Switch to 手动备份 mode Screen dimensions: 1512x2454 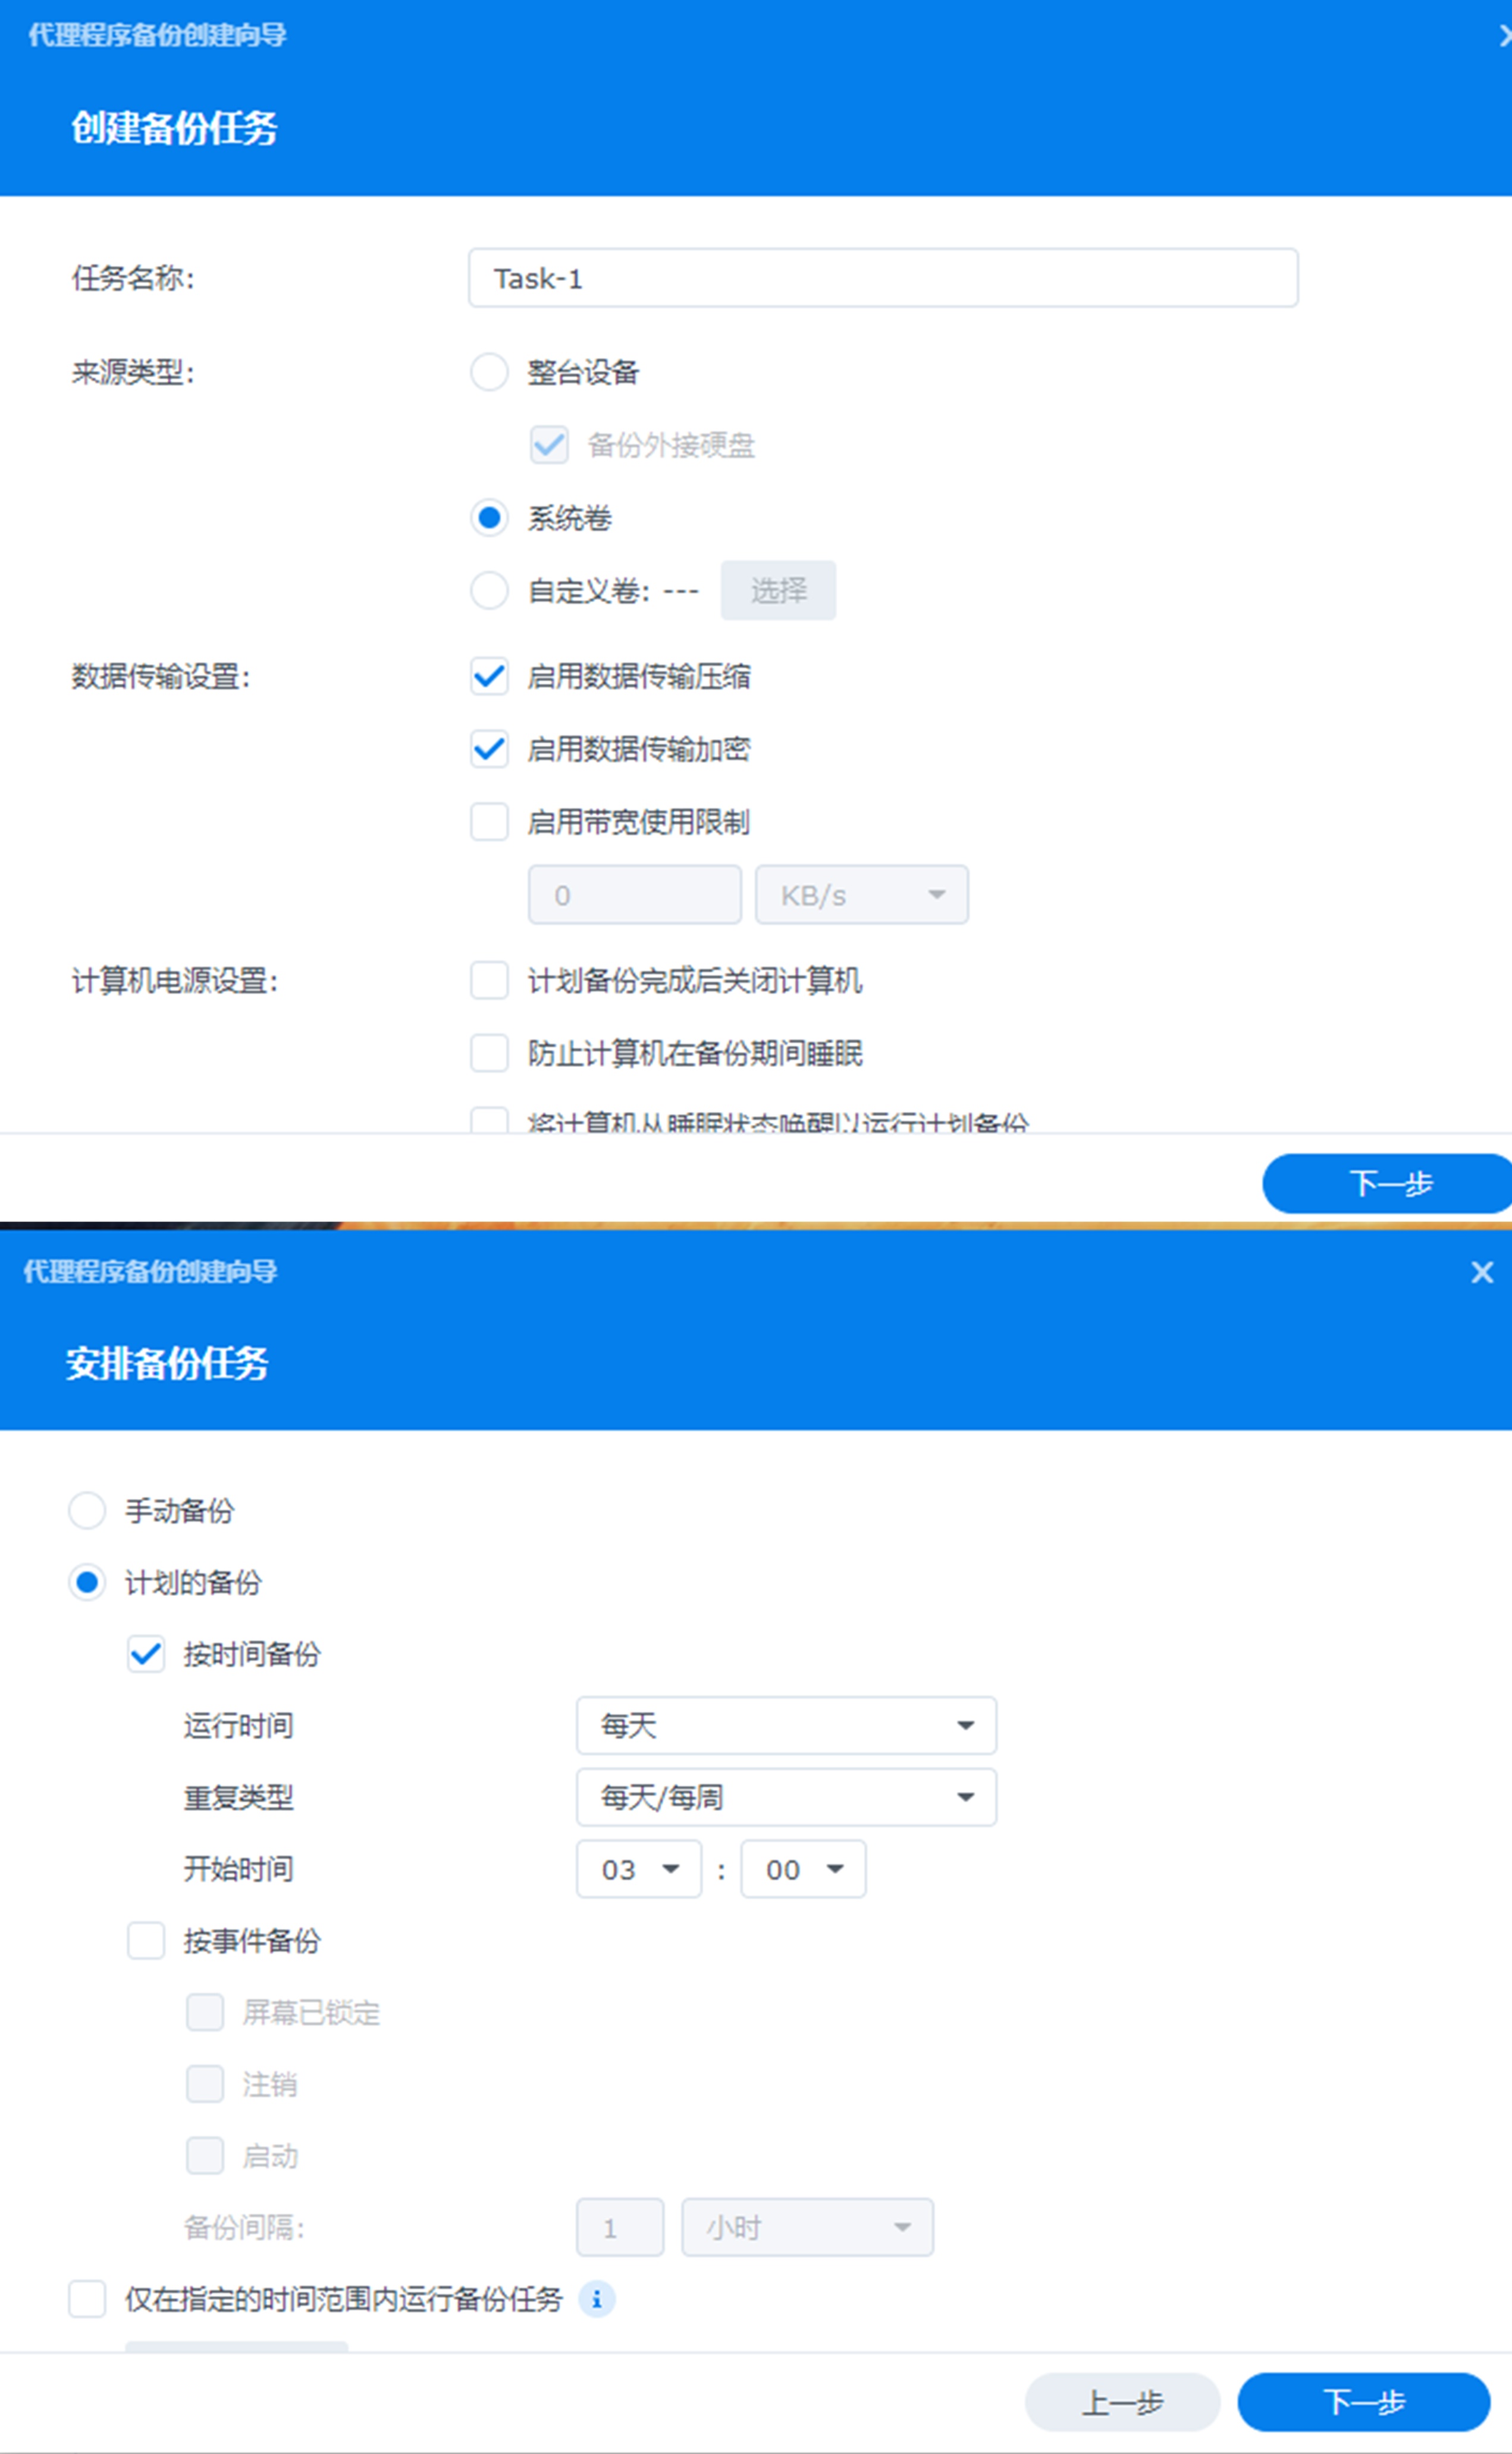(x=87, y=1511)
